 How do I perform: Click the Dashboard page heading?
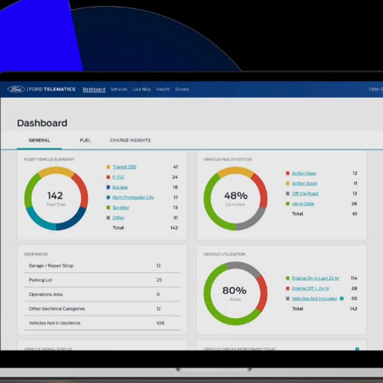tap(42, 123)
